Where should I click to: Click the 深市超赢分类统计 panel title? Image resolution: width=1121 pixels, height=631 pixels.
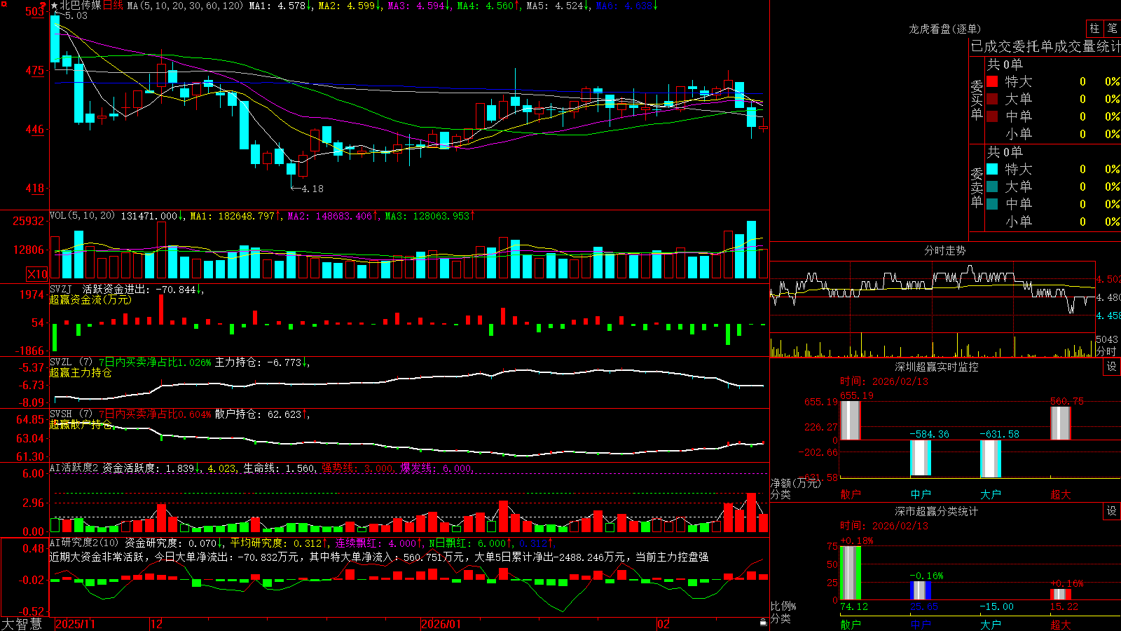[937, 511]
